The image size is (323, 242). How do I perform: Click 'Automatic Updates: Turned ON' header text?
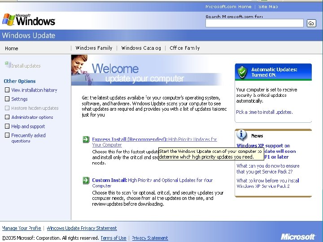(x=274, y=72)
